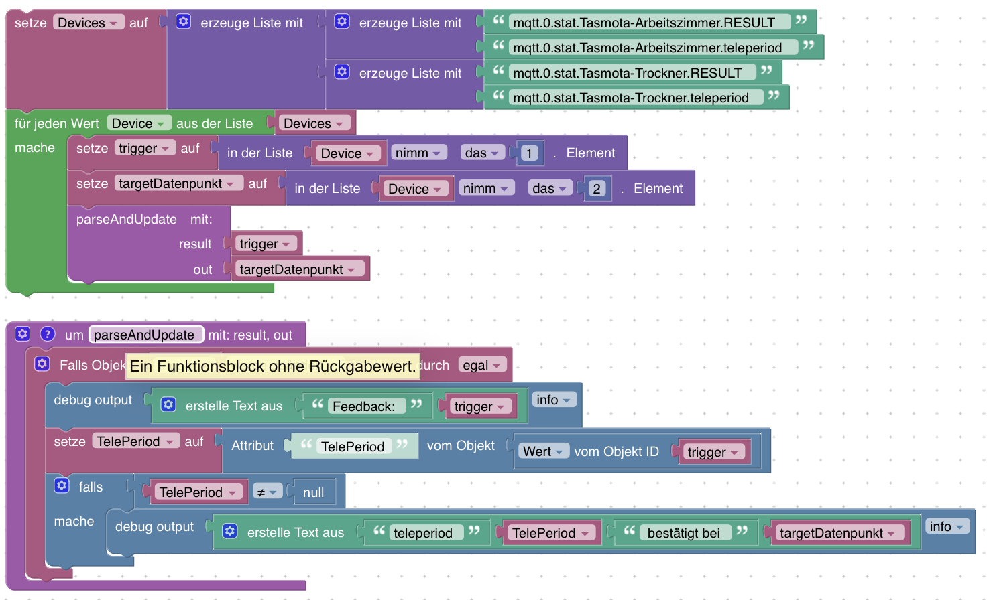Open 'das' dropdown before element number 2
Image resolution: width=993 pixels, height=600 pixels.
coord(550,188)
